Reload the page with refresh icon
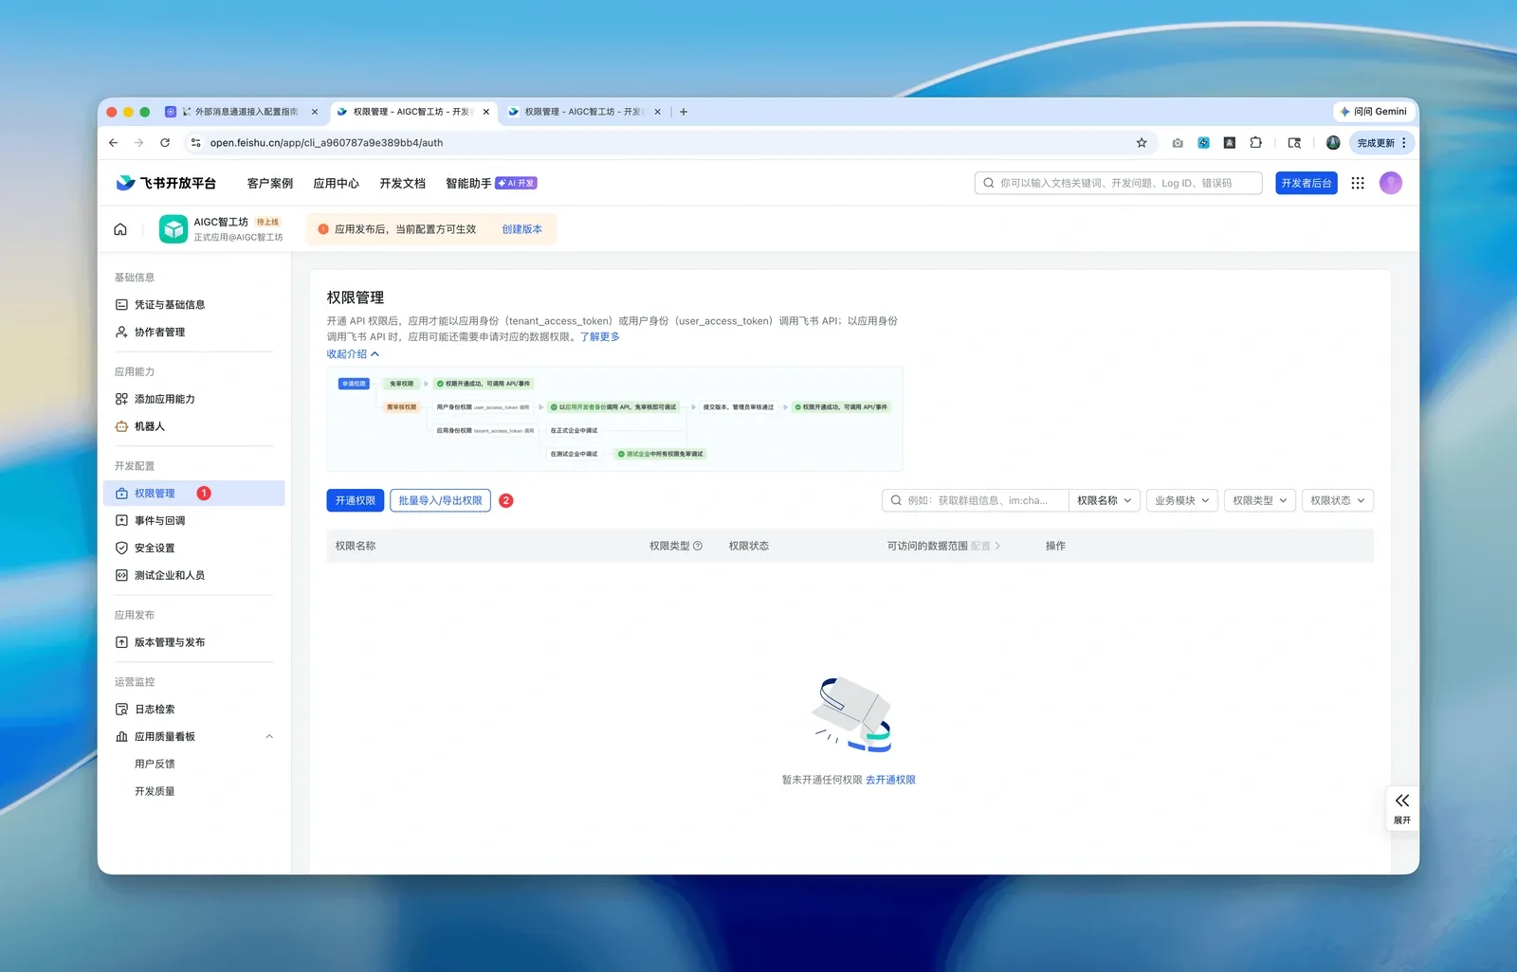The image size is (1517, 972). tap(165, 143)
